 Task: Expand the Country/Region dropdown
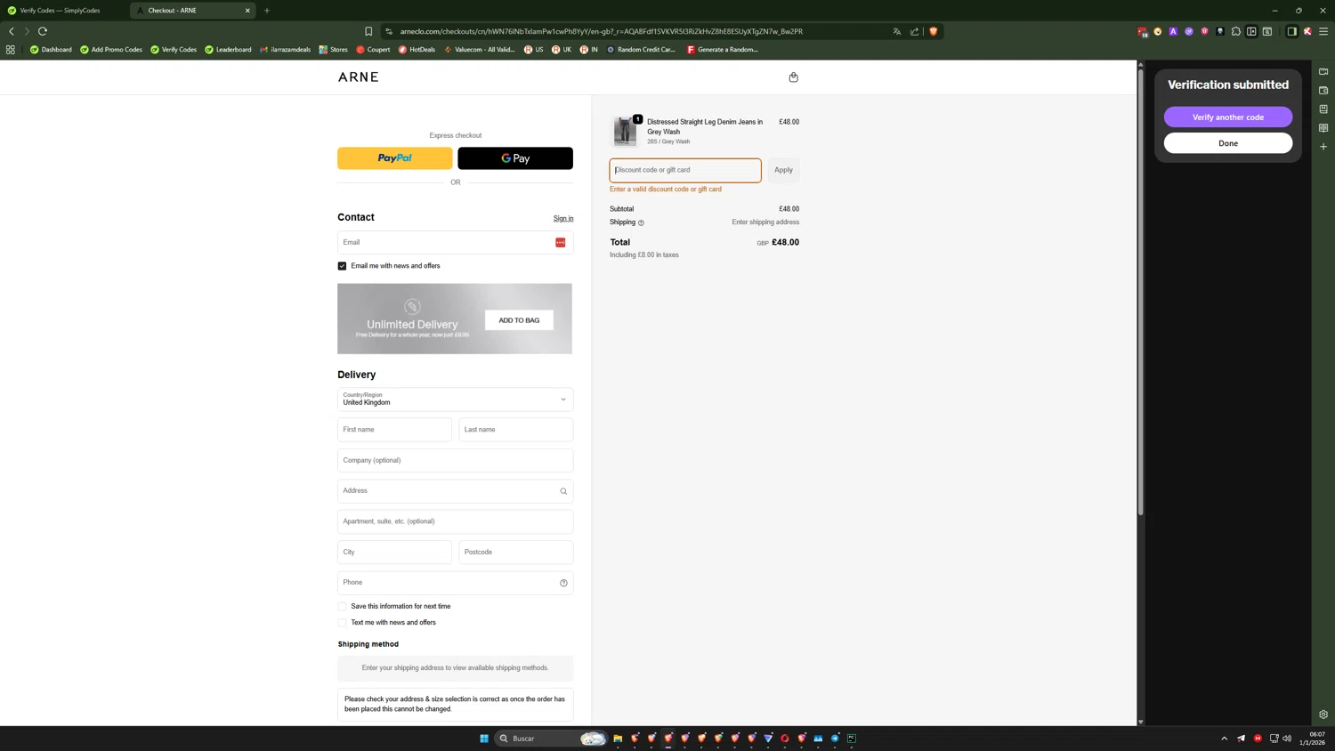coord(455,400)
